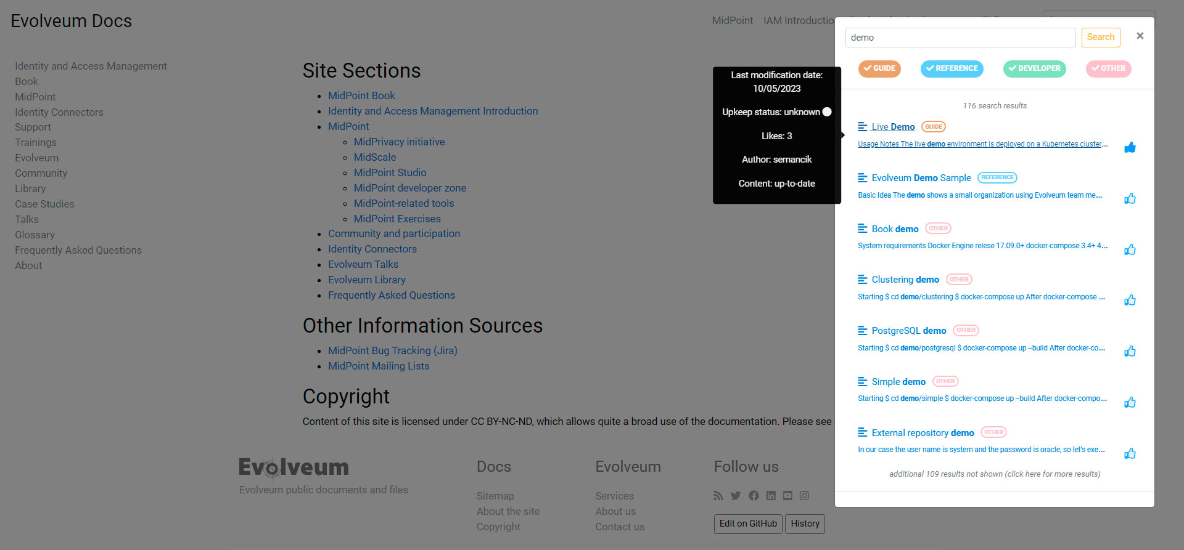Close the search results panel
This screenshot has height=550, width=1184.
tap(1140, 36)
